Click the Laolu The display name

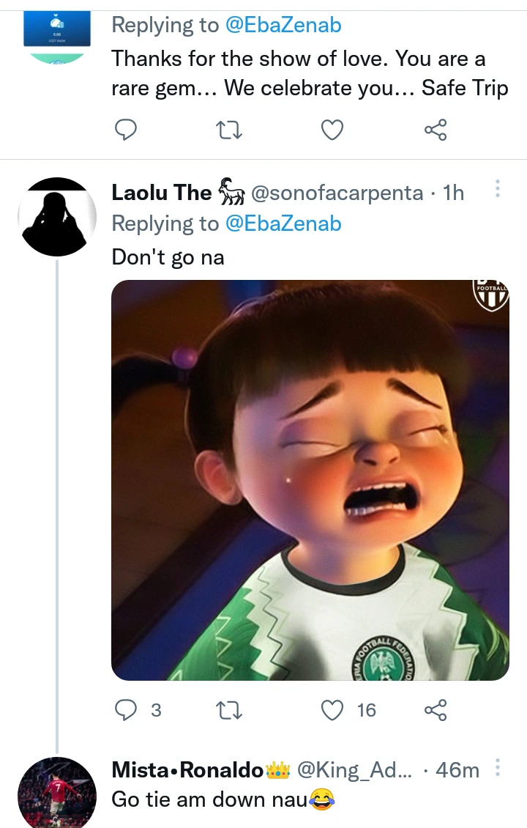(161, 193)
